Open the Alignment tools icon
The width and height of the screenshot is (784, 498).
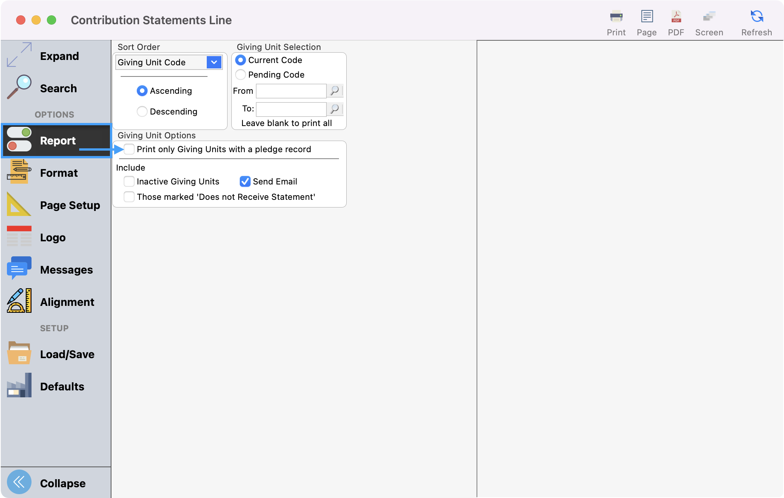19,301
